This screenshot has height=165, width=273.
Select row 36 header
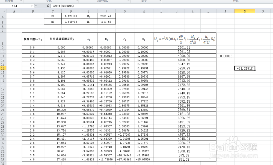(3, 160)
